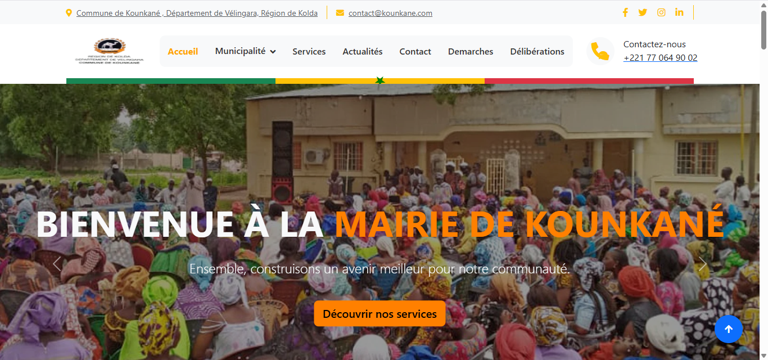Open the Twitter icon in header
The height and width of the screenshot is (360, 768).
(x=643, y=12)
